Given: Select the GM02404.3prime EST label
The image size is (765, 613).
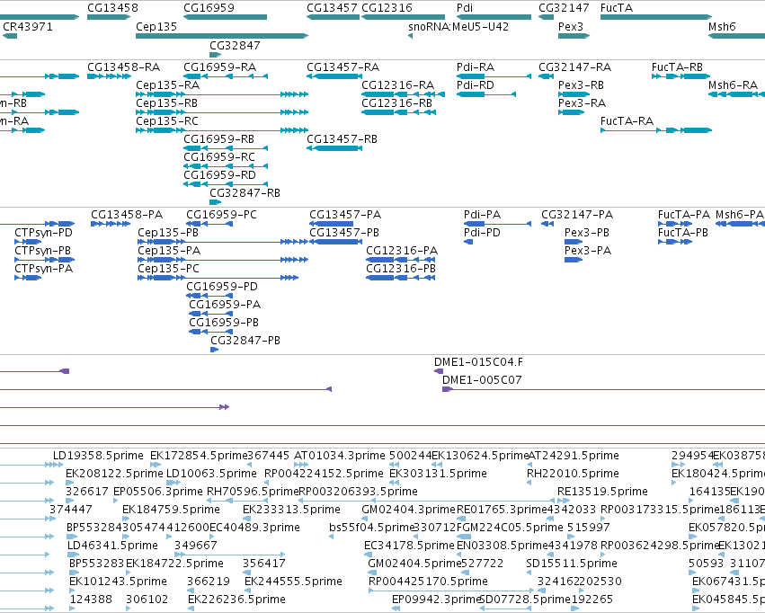Looking at the screenshot, I should [408, 510].
